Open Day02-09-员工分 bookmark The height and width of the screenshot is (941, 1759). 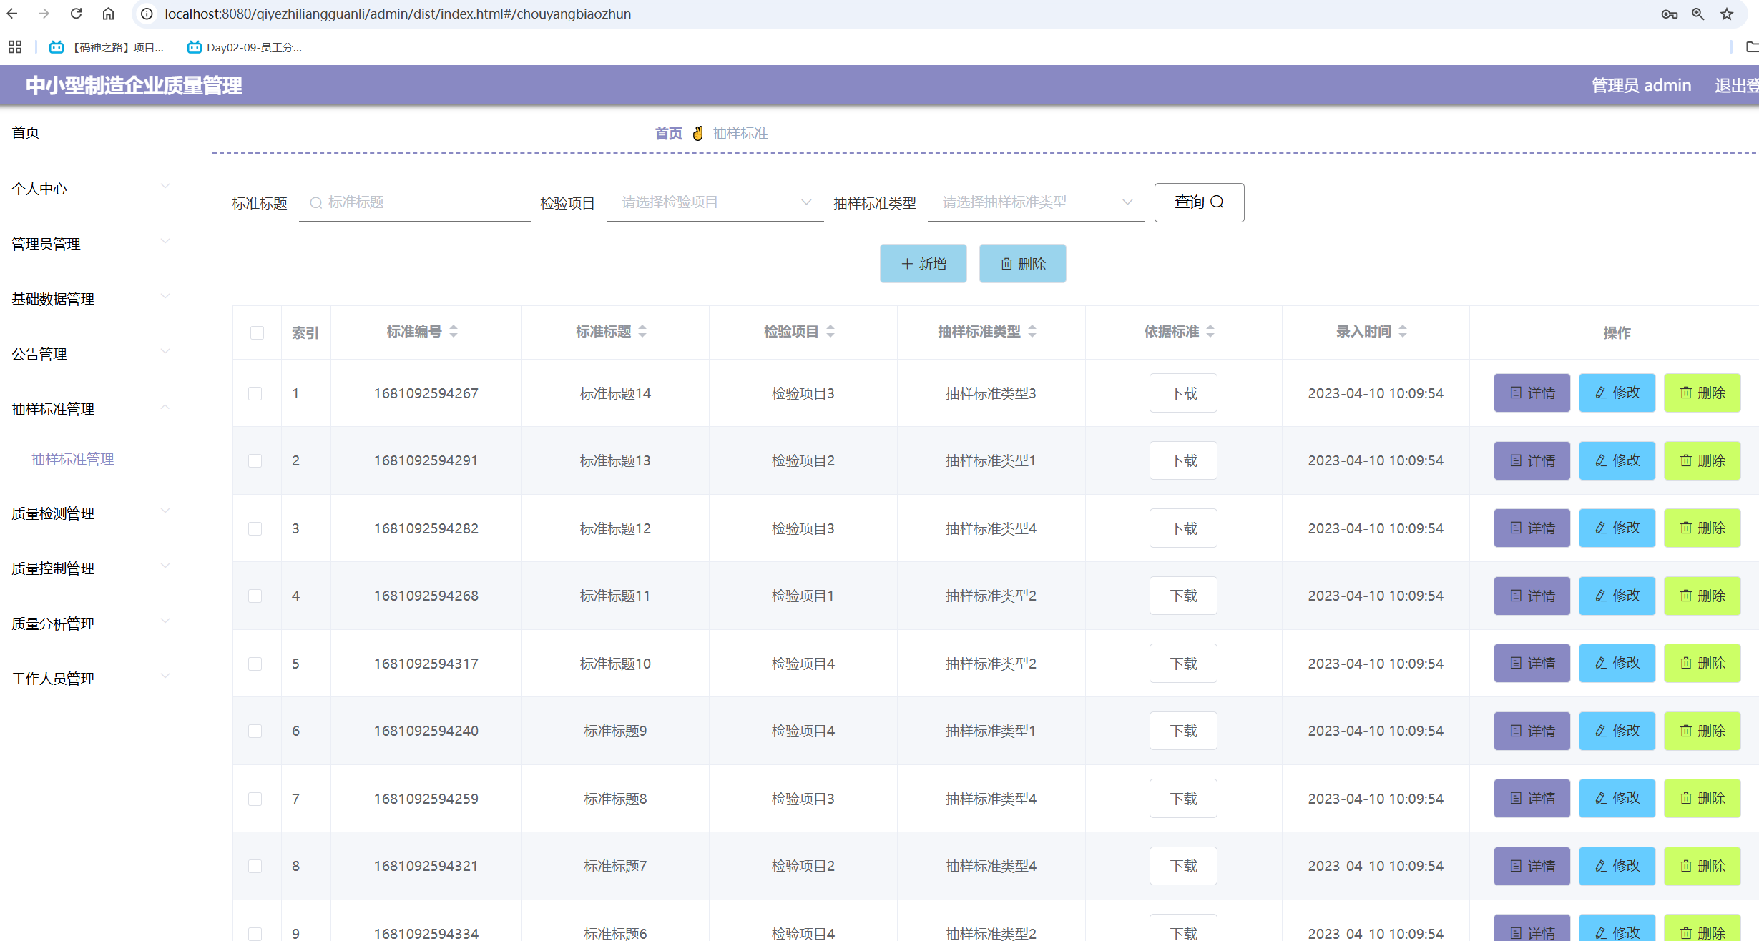pos(245,47)
